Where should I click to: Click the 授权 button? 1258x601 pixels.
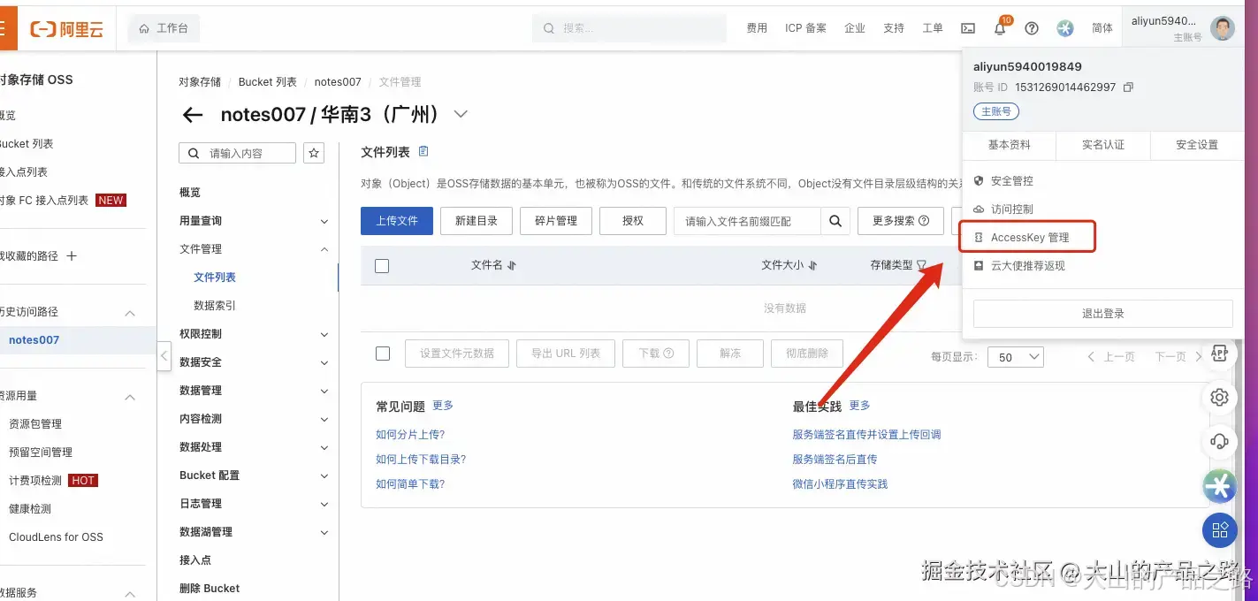point(633,221)
